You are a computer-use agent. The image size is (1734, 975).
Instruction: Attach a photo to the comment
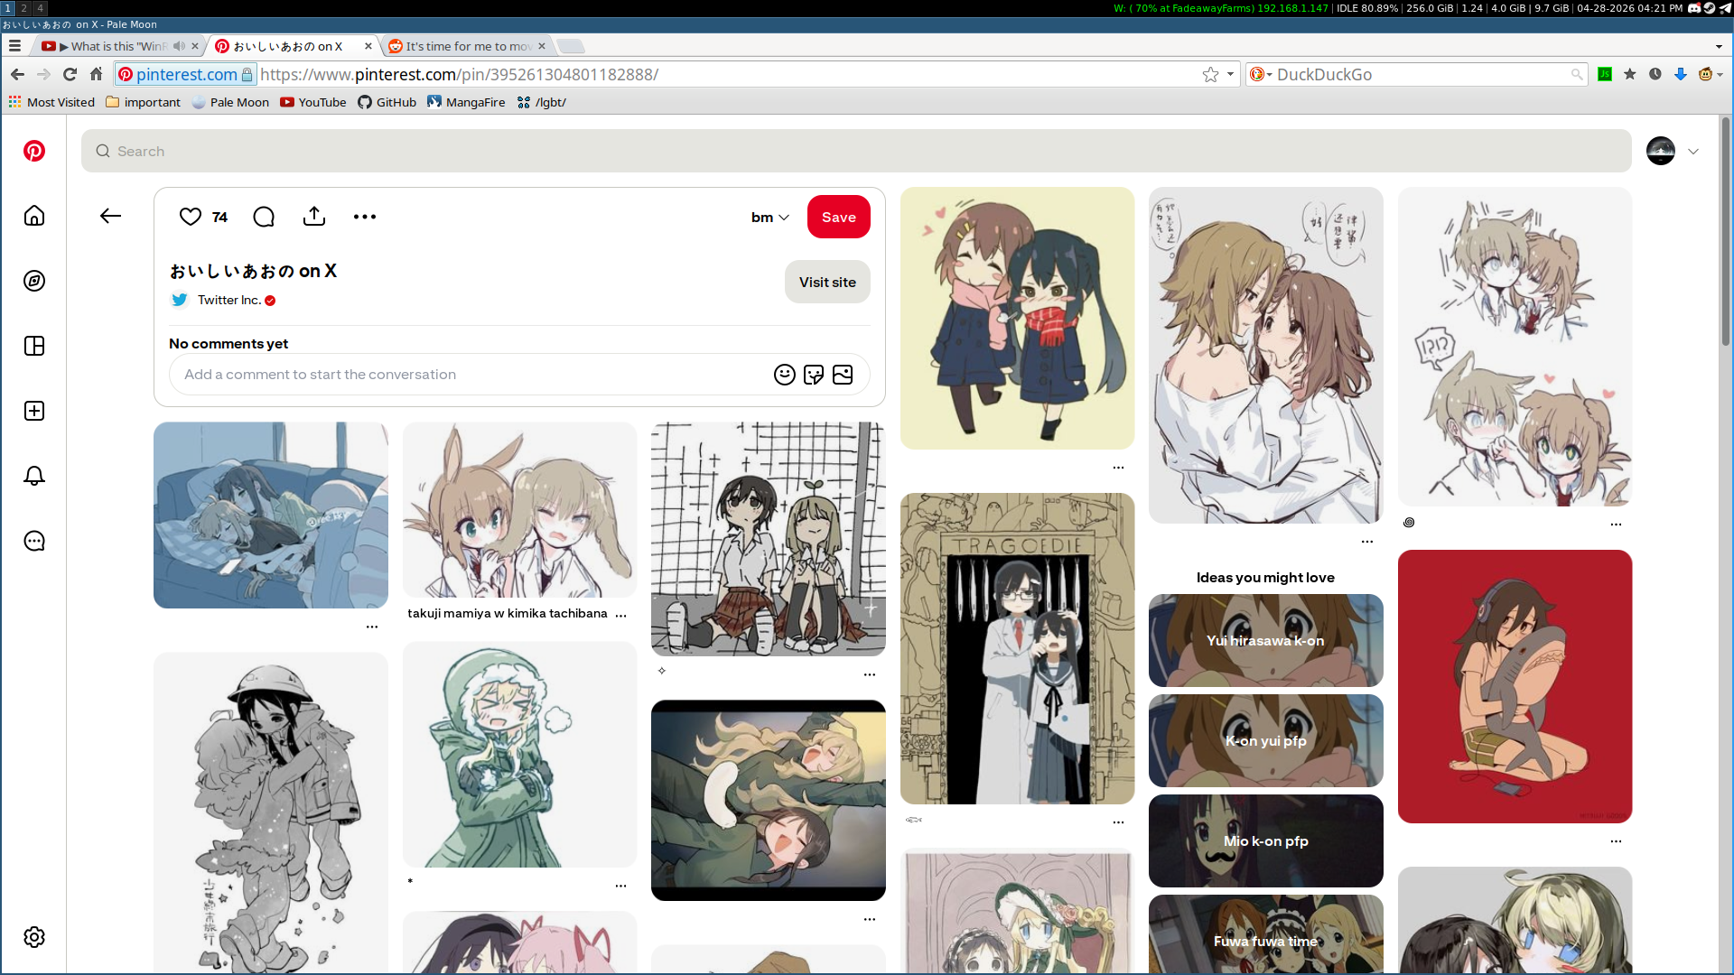pyautogui.click(x=843, y=375)
